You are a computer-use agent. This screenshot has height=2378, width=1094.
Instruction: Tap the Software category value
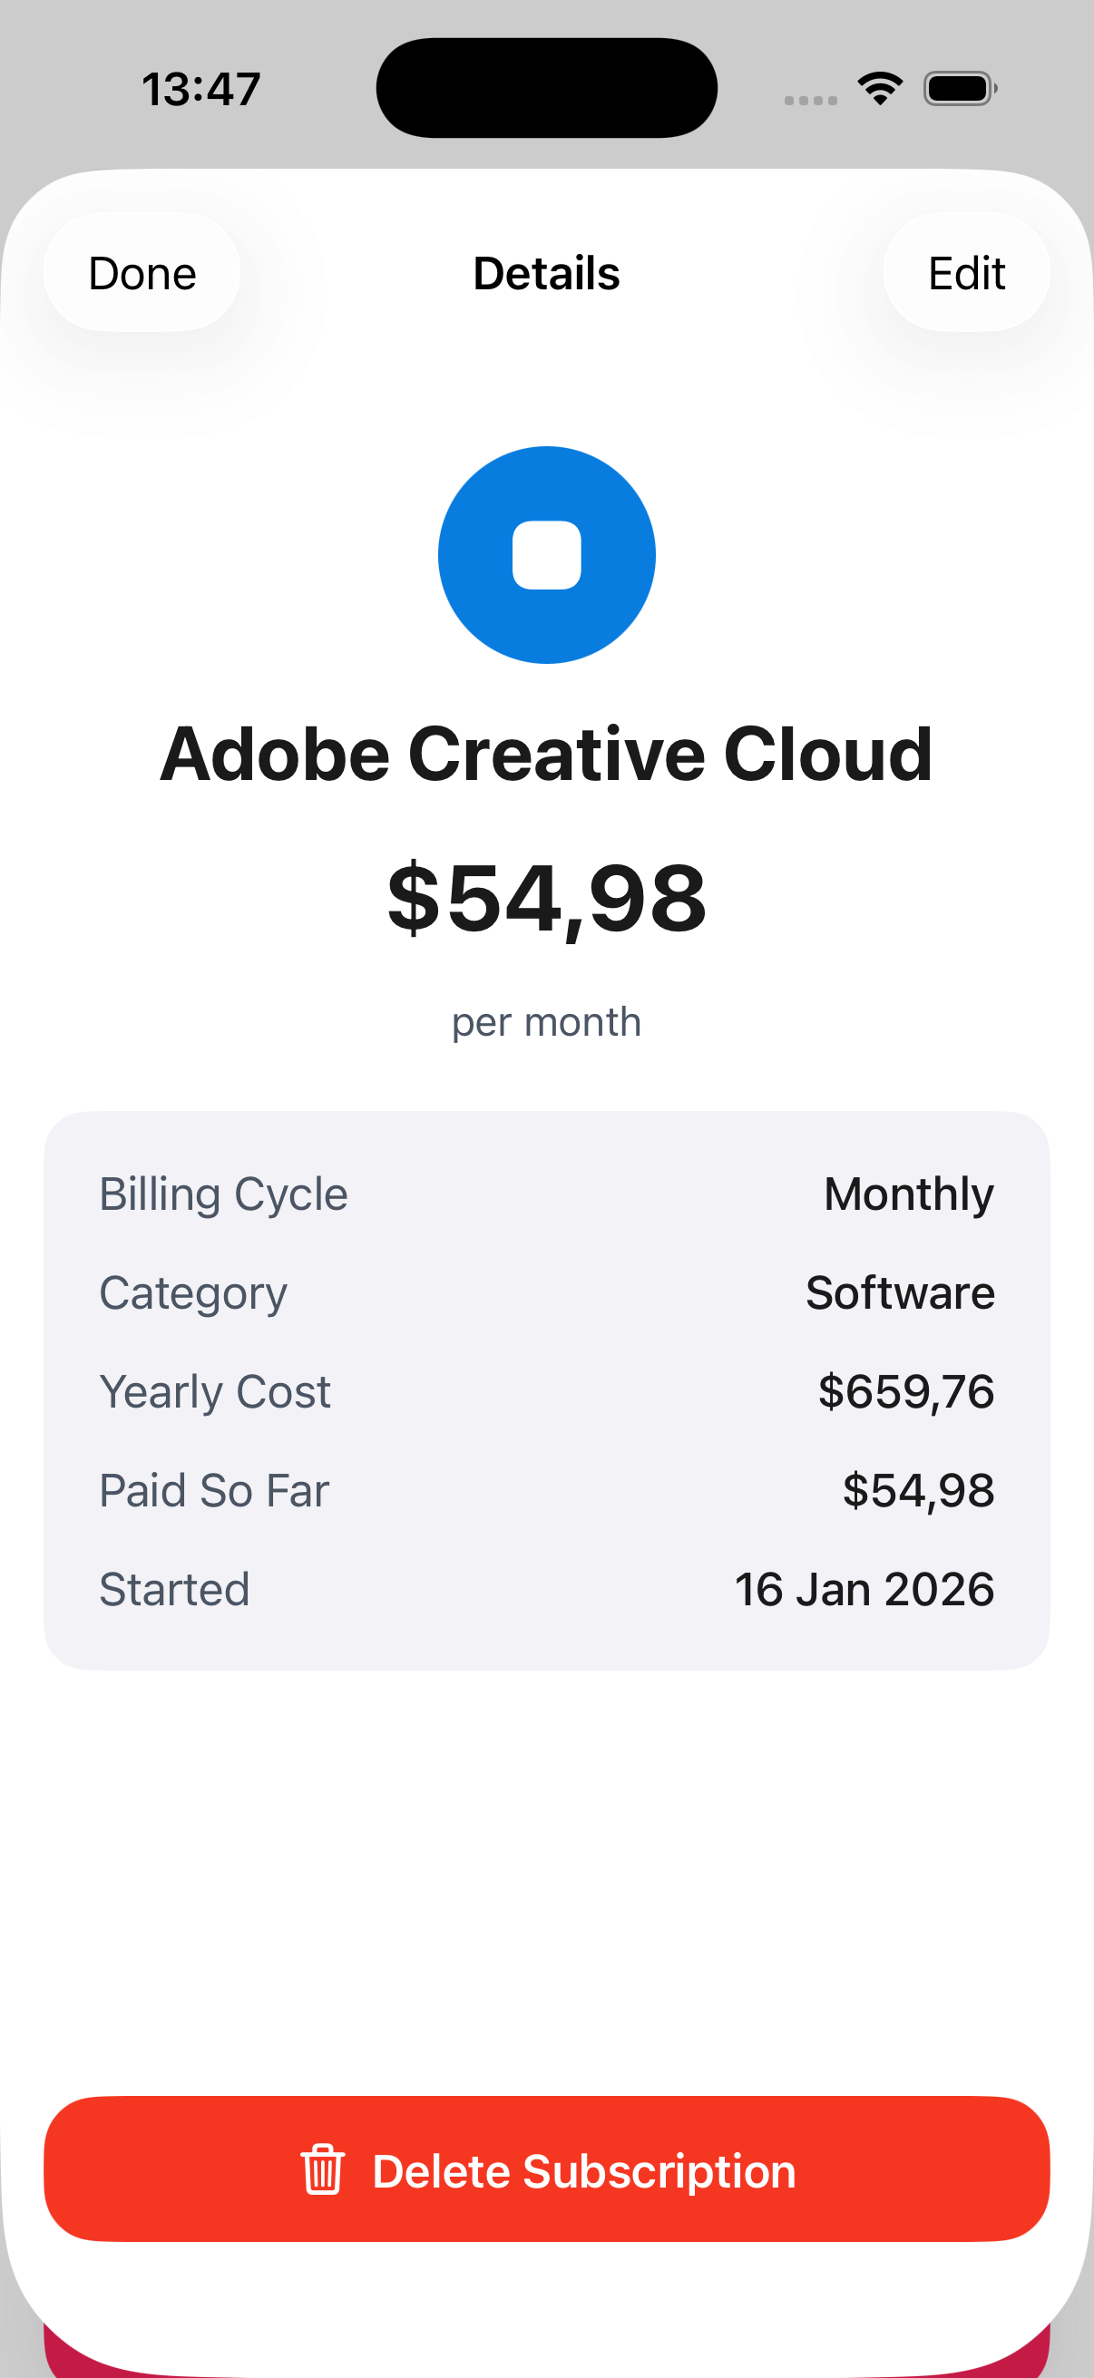point(899,1291)
